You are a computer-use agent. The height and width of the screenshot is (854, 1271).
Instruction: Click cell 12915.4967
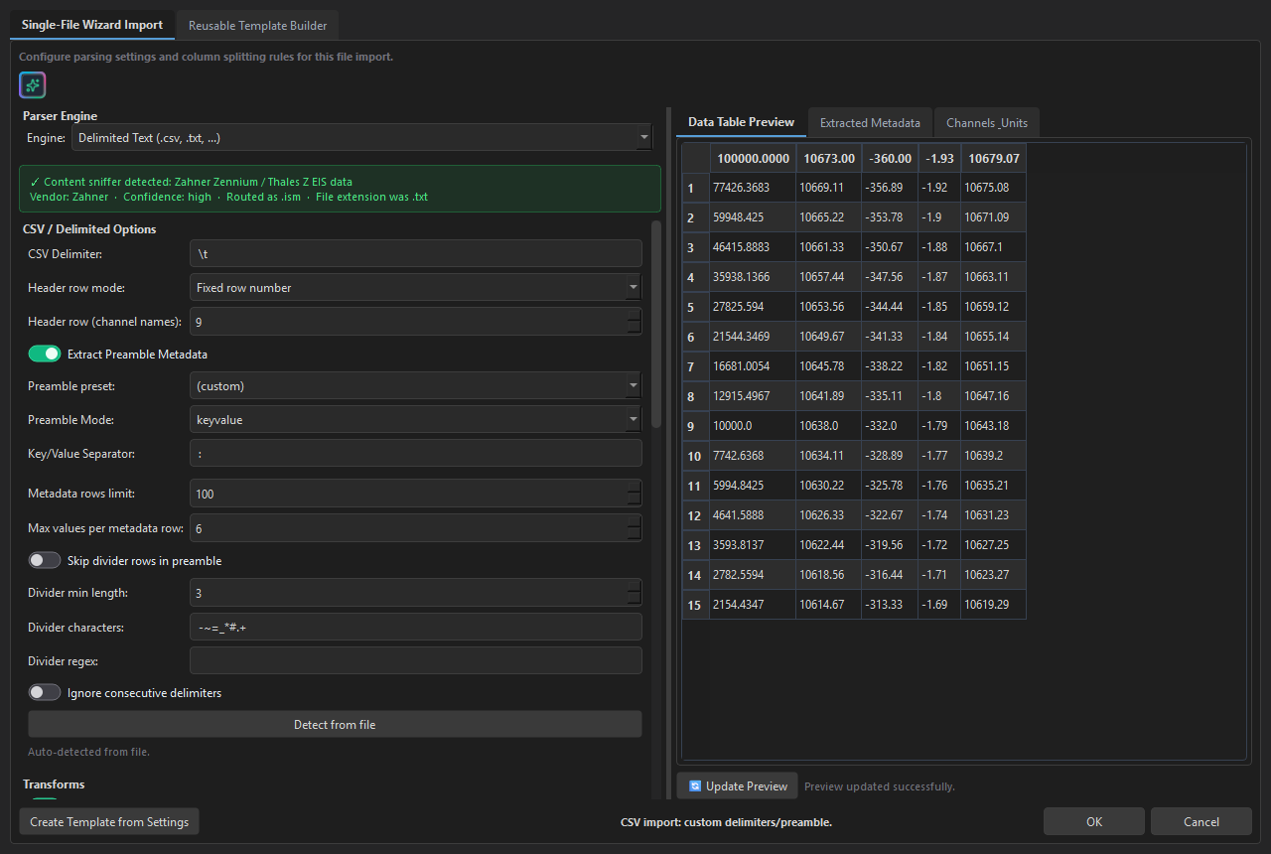pyautogui.click(x=753, y=396)
